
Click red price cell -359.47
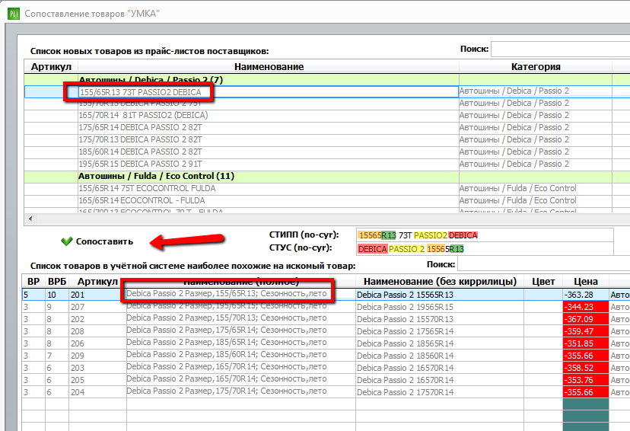586,331
